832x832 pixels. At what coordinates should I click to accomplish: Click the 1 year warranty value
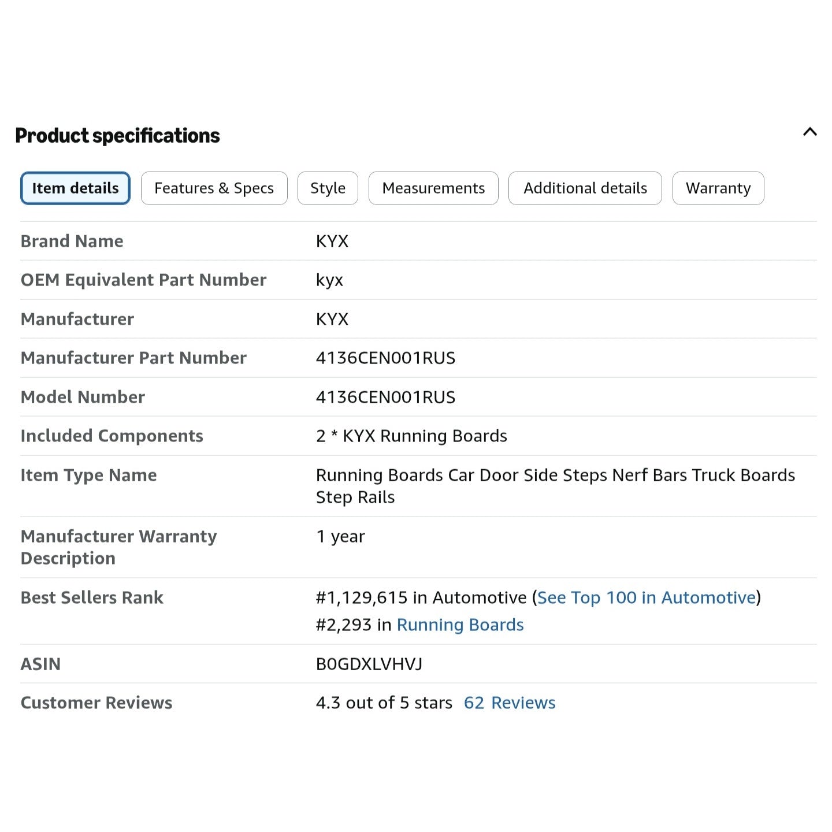coord(340,536)
